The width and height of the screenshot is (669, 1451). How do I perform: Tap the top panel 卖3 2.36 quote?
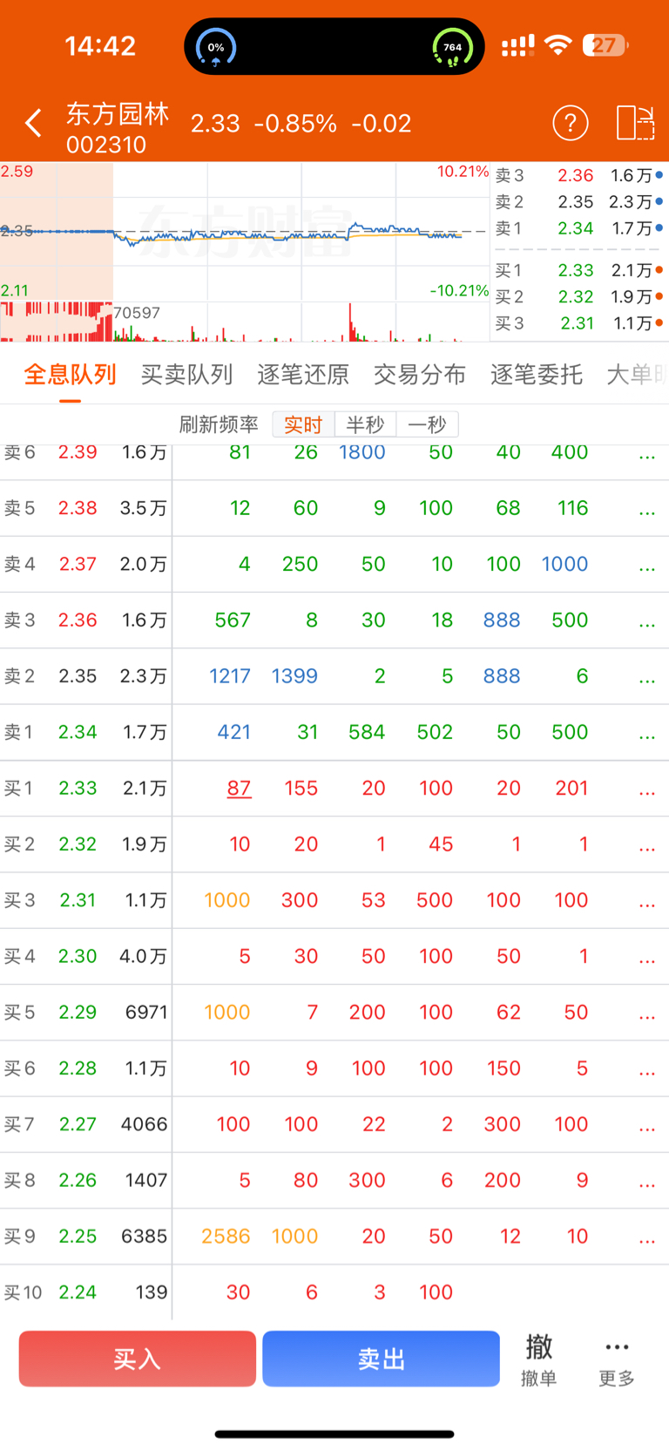point(579,175)
